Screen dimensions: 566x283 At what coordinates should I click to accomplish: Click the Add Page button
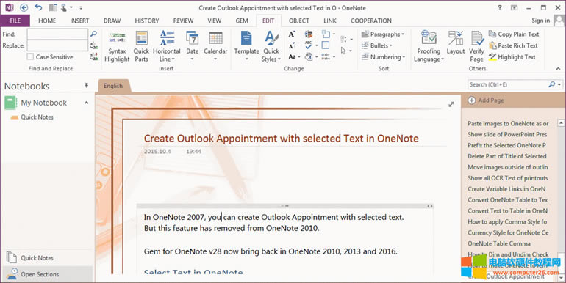(x=486, y=100)
